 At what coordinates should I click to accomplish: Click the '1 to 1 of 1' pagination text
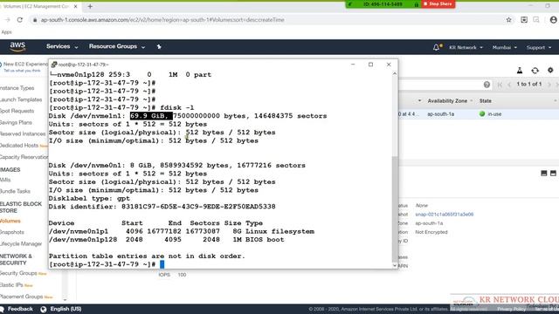(x=529, y=85)
